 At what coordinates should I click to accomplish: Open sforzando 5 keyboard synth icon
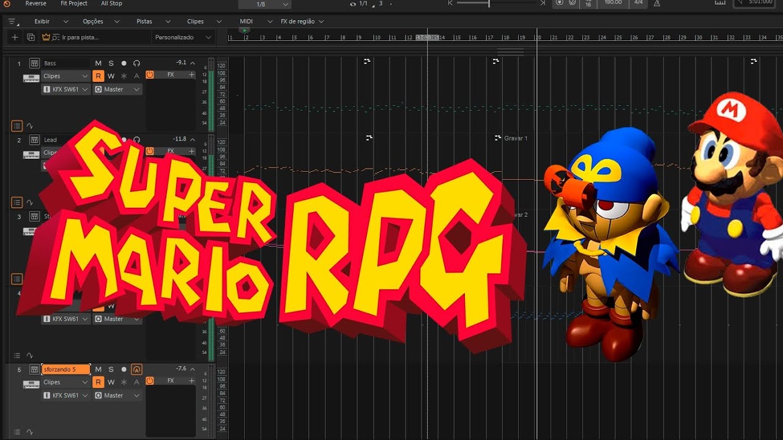pyautogui.click(x=31, y=384)
